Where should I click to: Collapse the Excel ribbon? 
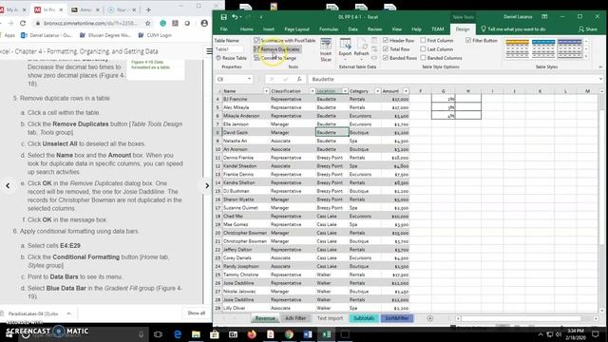[x=600, y=67]
